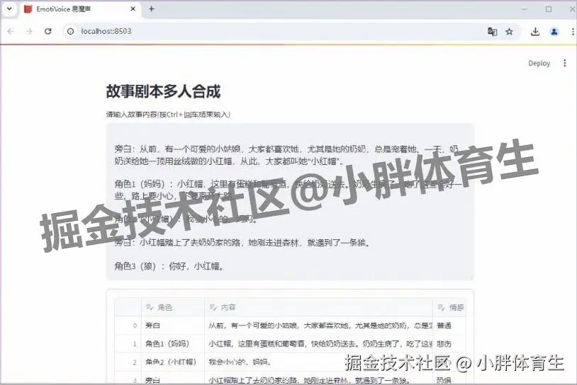Select row index 0 in table
This screenshot has height=385, width=577.
[x=128, y=326]
